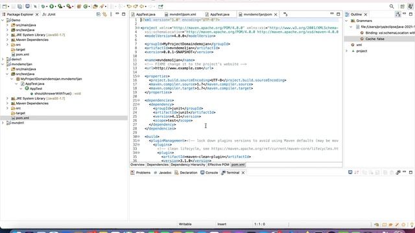Click the Previous Edit Location arrow icon
The height and width of the screenshot is (233, 415).
click(129, 6)
